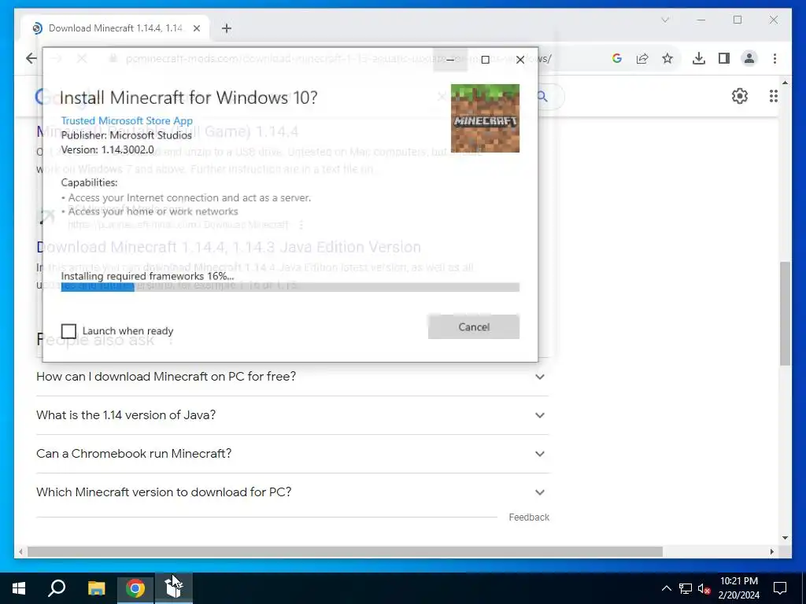Open Chrome three-dot menu

(x=775, y=58)
